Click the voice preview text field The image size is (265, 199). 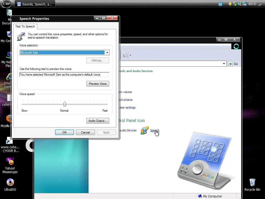[64, 75]
